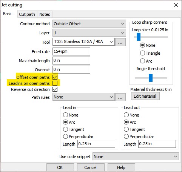Select Arc under Lead out
The height and width of the screenshot is (172, 182).
[130, 122]
